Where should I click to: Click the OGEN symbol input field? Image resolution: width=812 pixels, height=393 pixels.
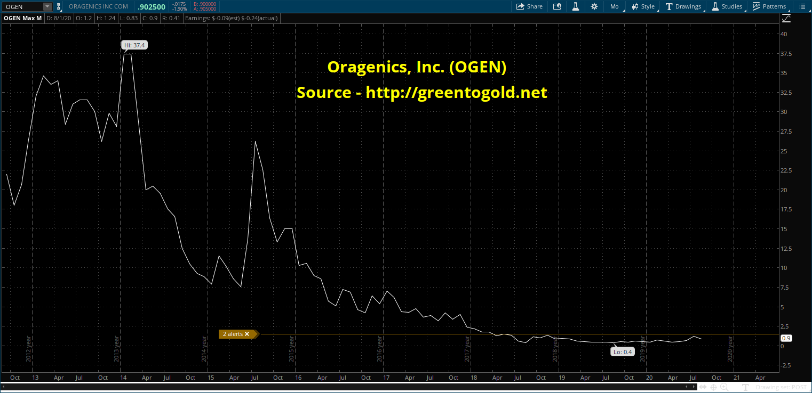click(x=22, y=6)
